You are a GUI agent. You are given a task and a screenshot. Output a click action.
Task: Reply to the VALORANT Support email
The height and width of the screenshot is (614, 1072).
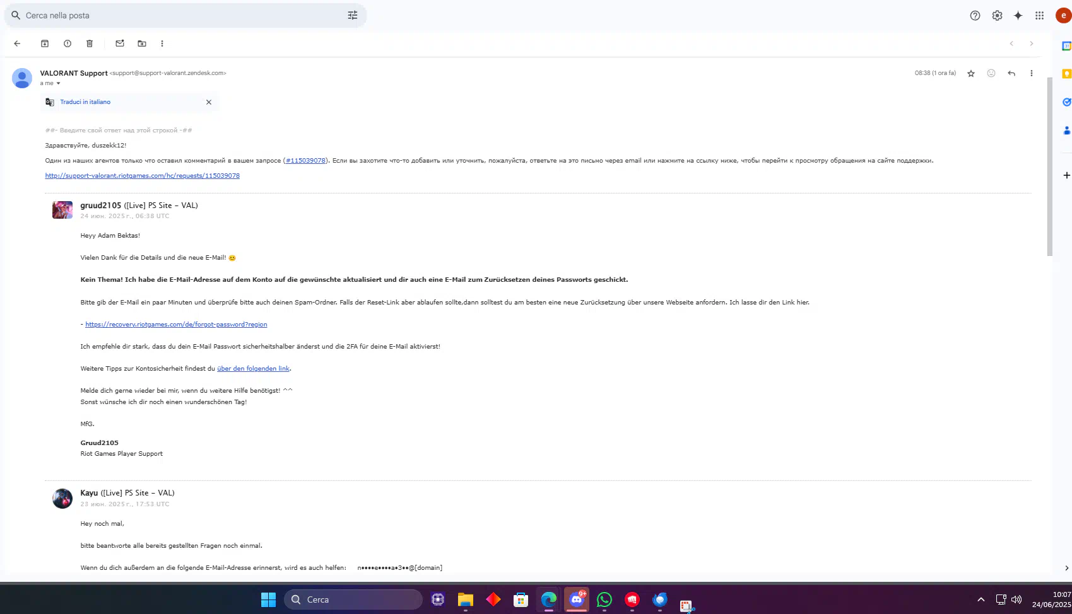point(1011,73)
